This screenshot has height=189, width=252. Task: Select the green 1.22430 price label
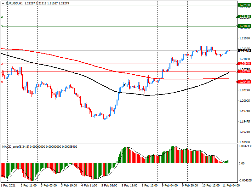[244, 5]
